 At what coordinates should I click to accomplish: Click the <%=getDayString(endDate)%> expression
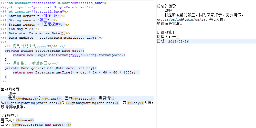[x=92, y=103]
